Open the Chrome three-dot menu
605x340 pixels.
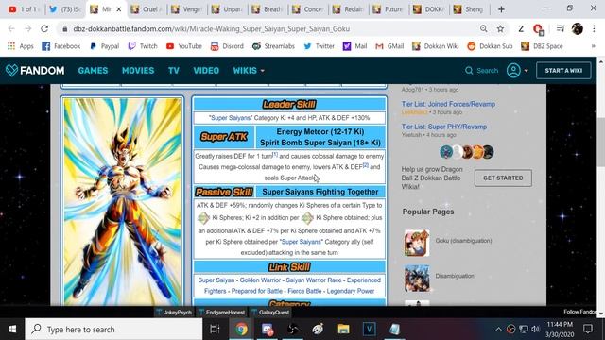pos(594,29)
